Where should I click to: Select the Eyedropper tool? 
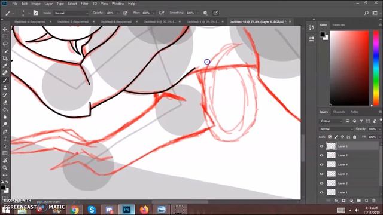click(5, 66)
